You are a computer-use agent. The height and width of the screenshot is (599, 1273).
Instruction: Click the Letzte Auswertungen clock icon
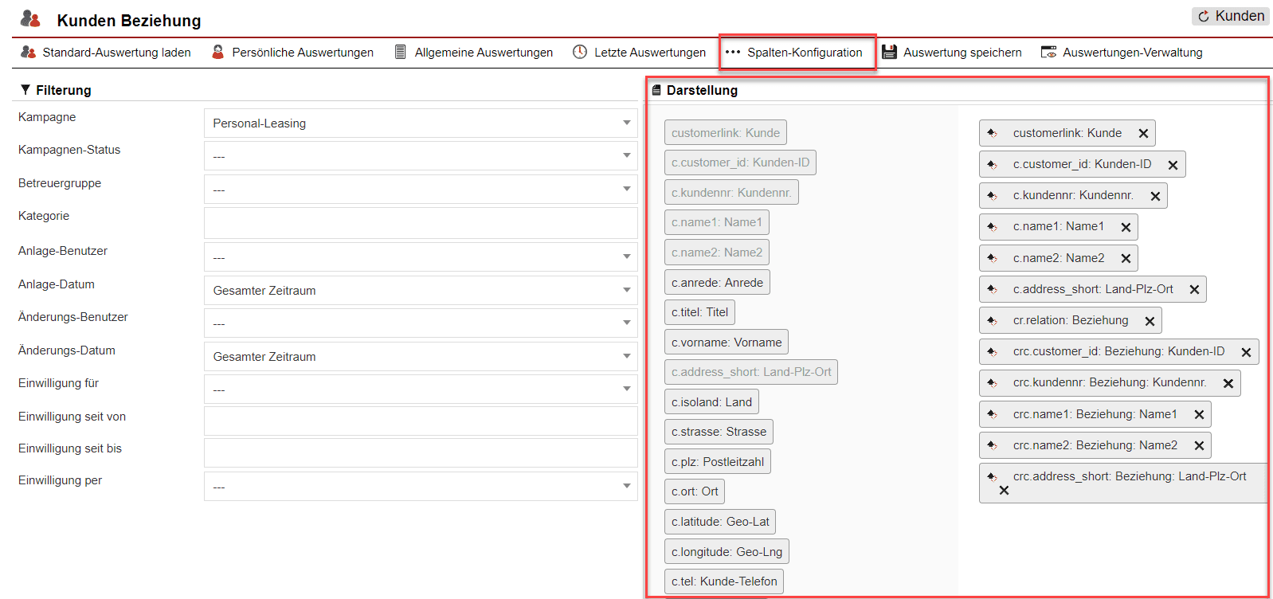(x=580, y=52)
